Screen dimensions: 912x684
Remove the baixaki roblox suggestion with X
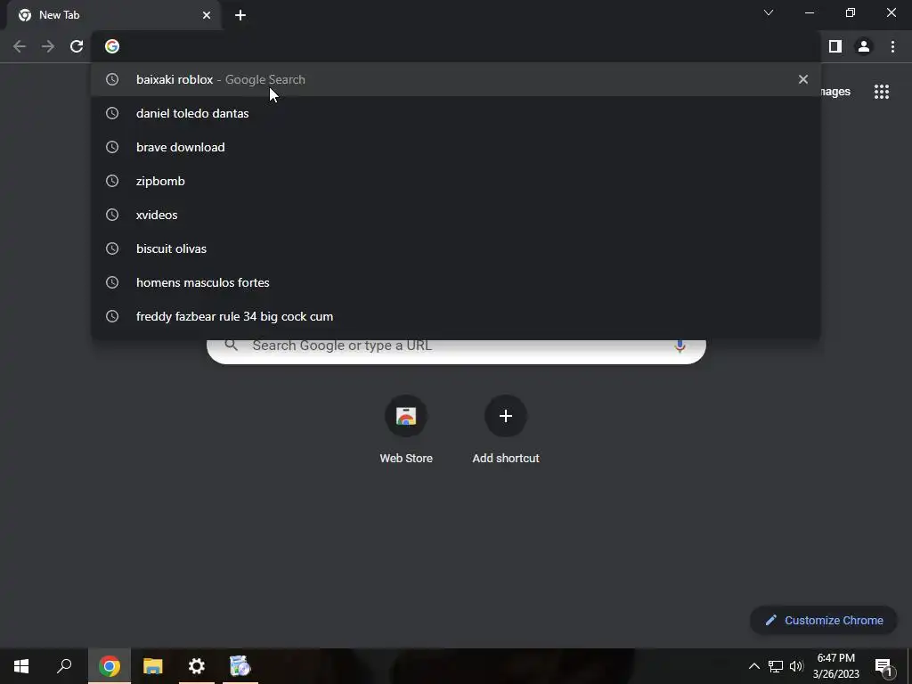pyautogui.click(x=803, y=79)
